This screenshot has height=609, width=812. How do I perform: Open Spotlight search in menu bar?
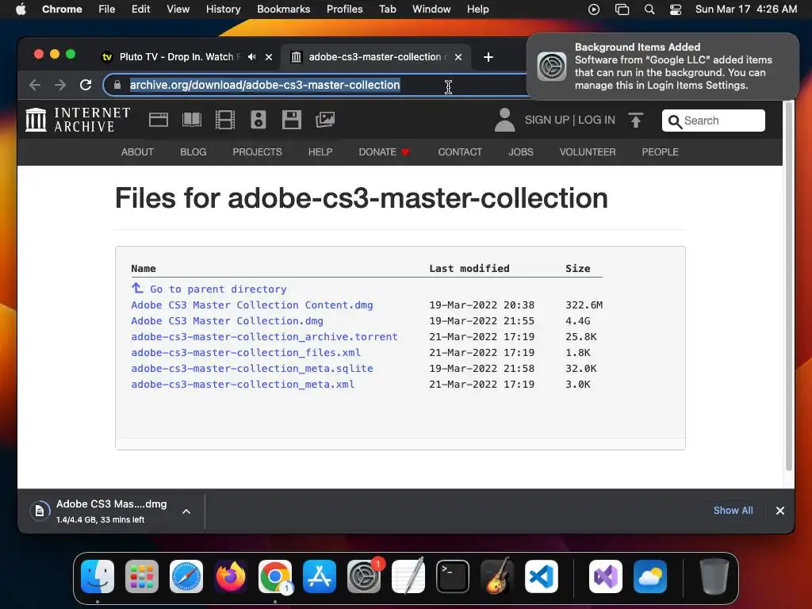click(x=649, y=10)
